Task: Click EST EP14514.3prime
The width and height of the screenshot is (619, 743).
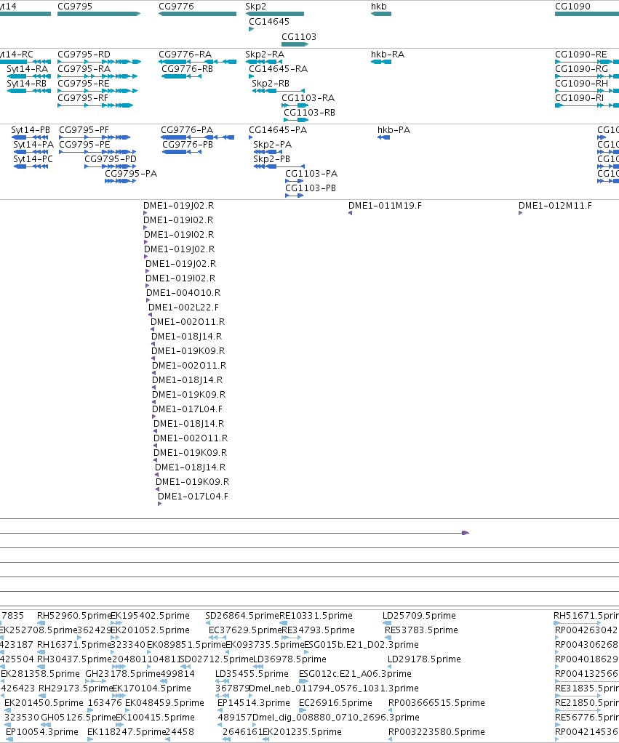Action: tap(254, 703)
